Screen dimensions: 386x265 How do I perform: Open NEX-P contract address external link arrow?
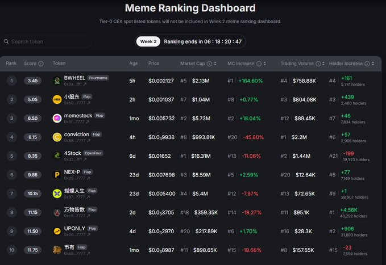[x=88, y=178]
